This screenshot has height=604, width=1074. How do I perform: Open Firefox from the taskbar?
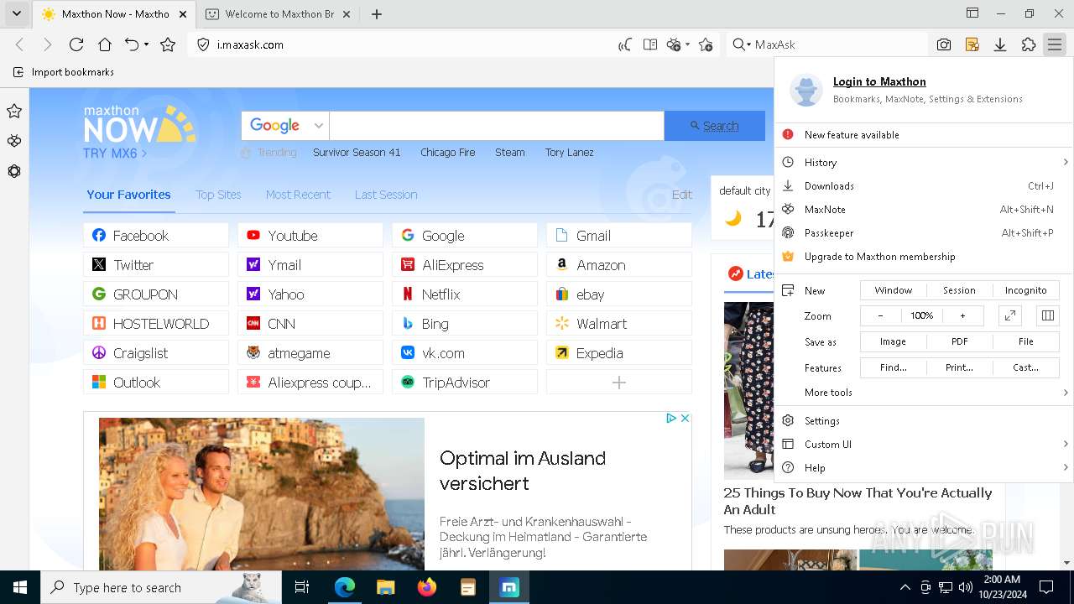427,587
